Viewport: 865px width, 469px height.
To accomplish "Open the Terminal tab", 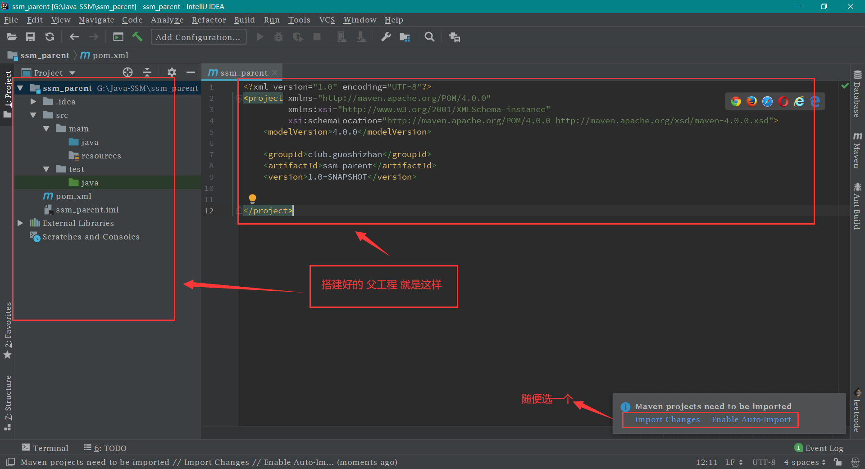I will tap(45, 448).
